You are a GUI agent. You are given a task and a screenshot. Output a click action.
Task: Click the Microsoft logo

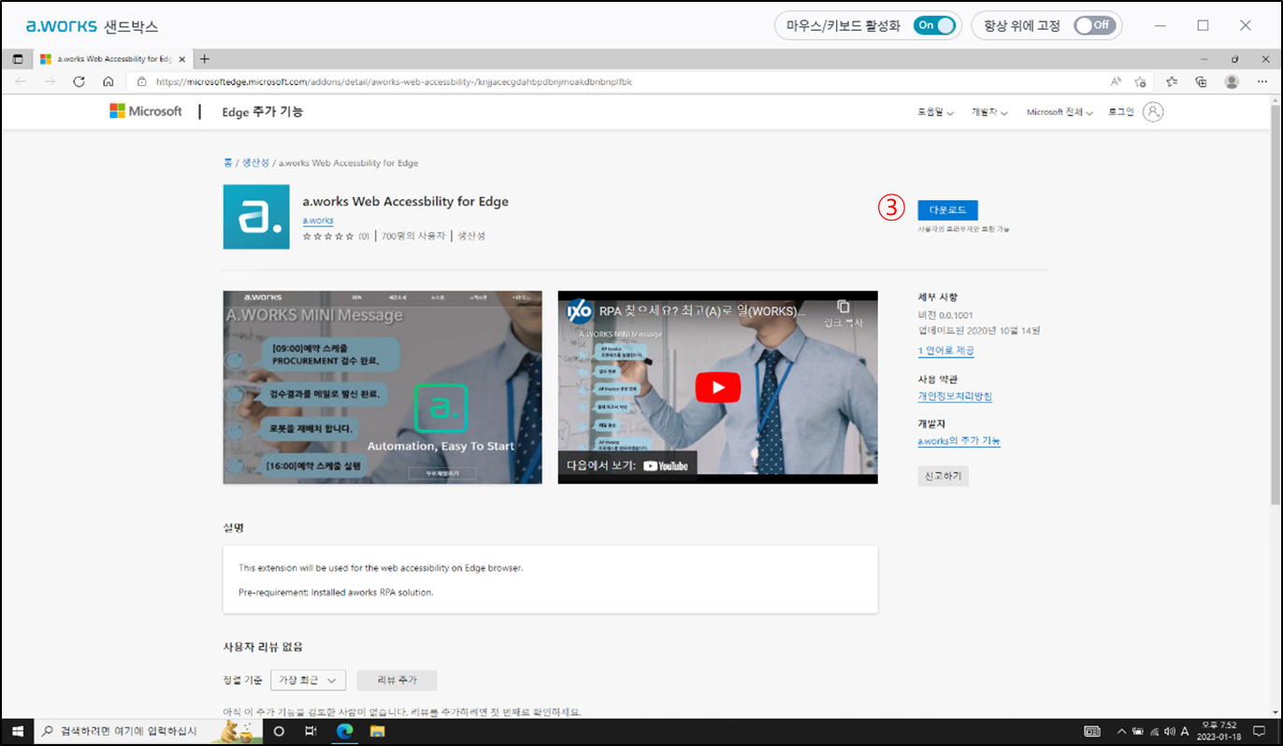[146, 111]
